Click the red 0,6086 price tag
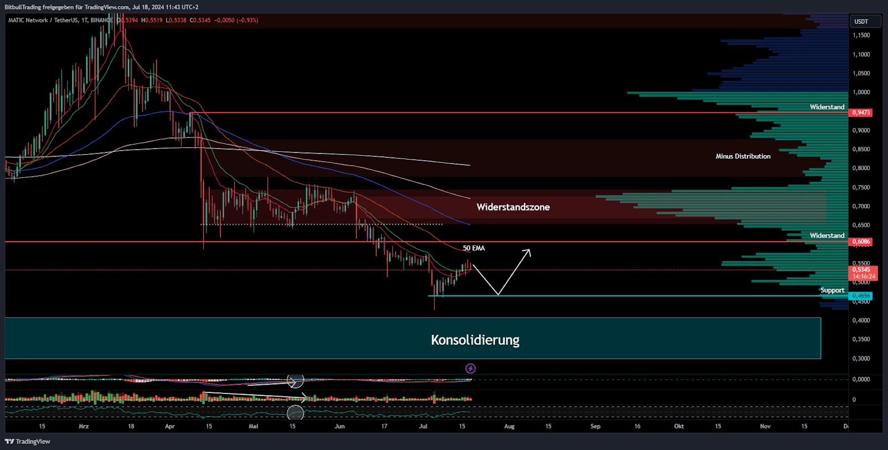Viewport: 888px width, 450px height. (x=861, y=242)
